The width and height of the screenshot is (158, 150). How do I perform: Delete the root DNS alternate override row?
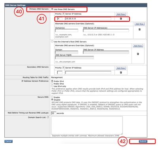point(138,54)
